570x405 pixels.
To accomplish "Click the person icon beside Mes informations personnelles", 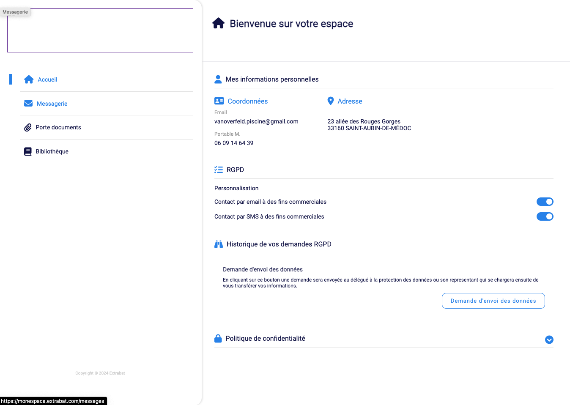I will coord(218,79).
